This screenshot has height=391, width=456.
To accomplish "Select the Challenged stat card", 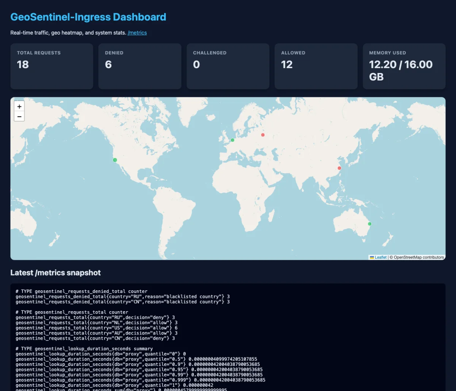I will pyautogui.click(x=228, y=66).
